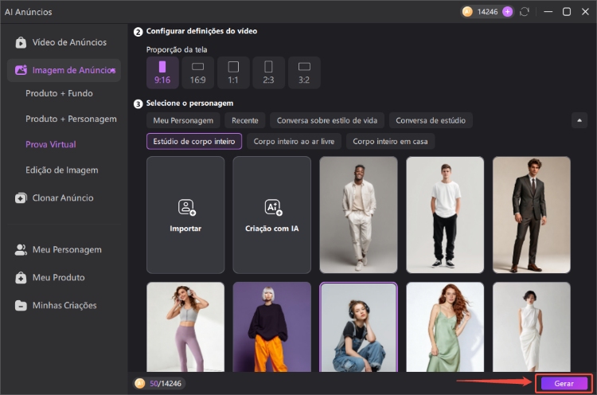Select Corpo inteiro em casa tab

tap(390, 141)
